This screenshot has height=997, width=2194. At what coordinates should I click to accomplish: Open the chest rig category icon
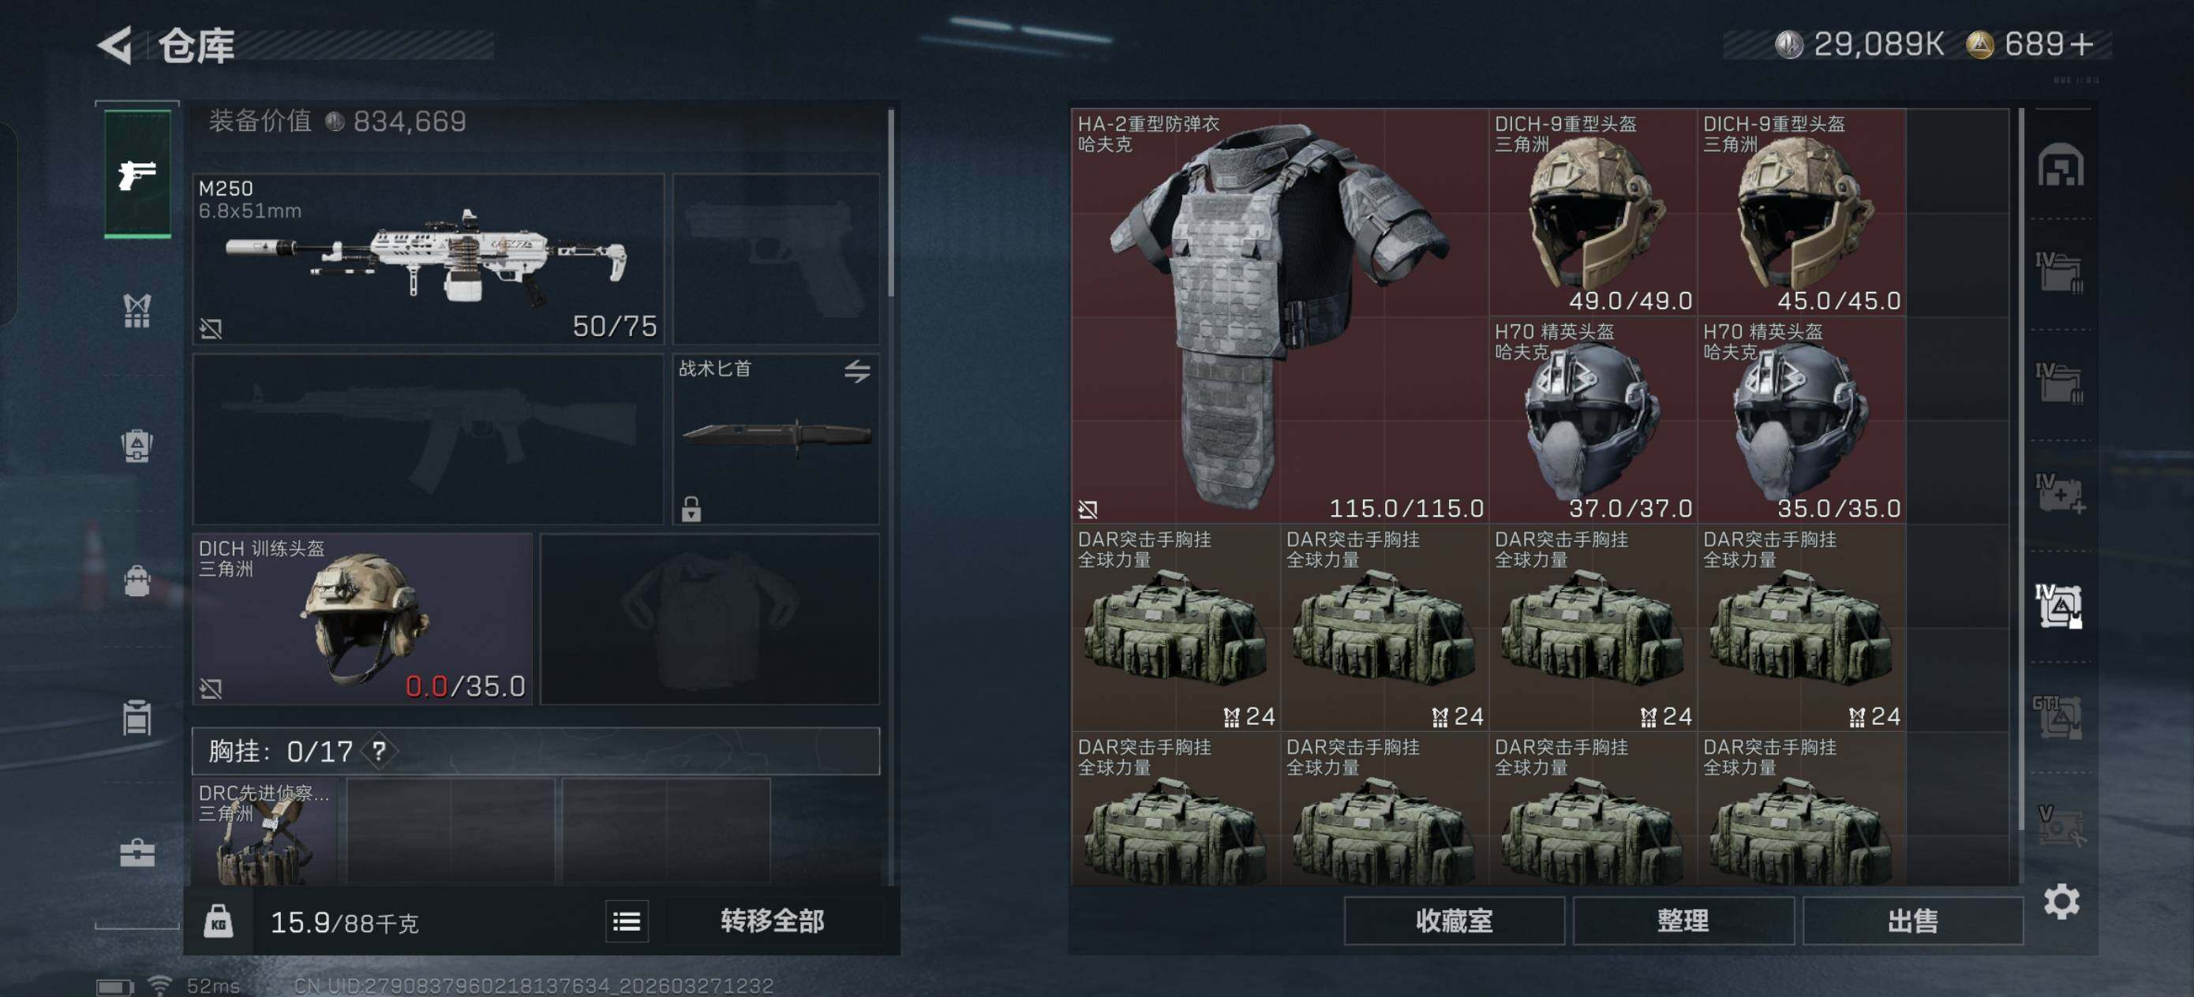pyautogui.click(x=137, y=311)
